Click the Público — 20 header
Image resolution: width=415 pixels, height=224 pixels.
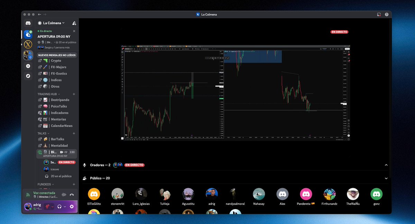coord(100,178)
